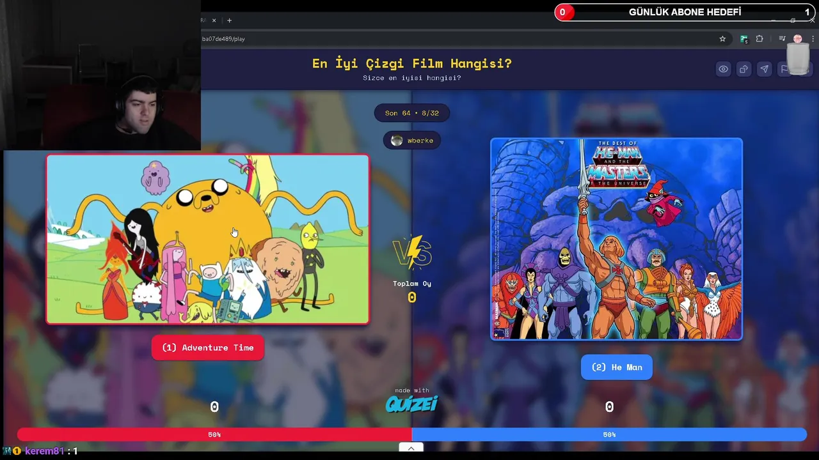Click the Toplam Oy label
The height and width of the screenshot is (460, 819).
click(412, 284)
